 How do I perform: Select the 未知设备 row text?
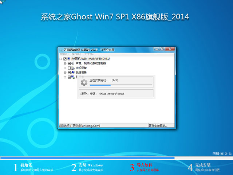pos(81,68)
